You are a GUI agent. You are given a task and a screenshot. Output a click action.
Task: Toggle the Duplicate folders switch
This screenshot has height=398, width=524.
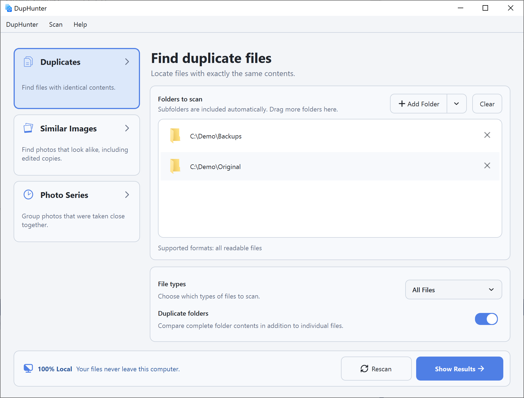[x=486, y=319]
